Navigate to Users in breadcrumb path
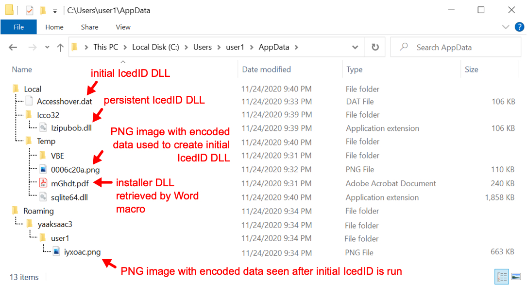This screenshot has width=527, height=285. [x=203, y=47]
